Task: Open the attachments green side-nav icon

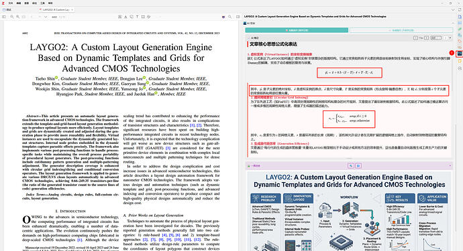Action: [x=460, y=29]
